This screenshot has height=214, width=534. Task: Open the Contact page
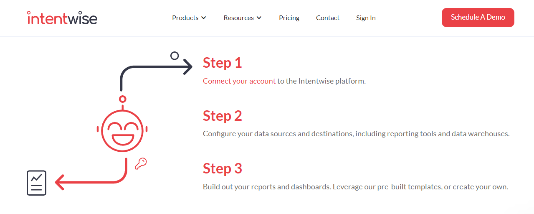point(328,18)
